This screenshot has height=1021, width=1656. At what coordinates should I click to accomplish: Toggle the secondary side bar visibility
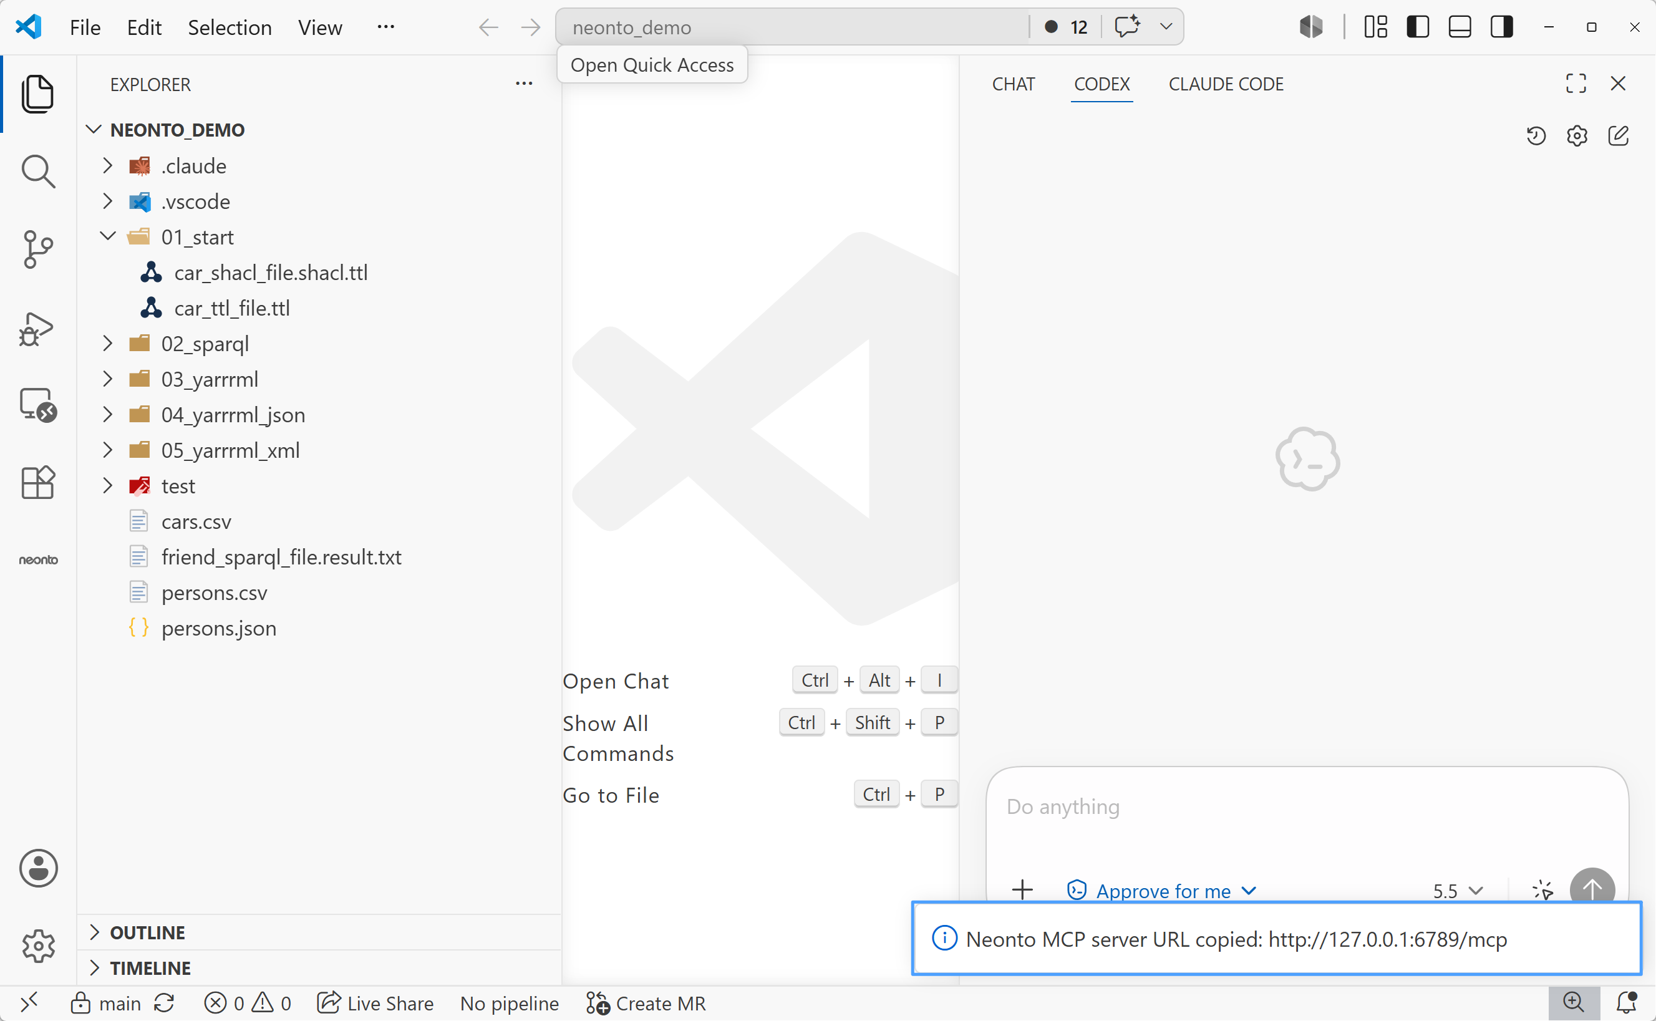pyautogui.click(x=1501, y=27)
